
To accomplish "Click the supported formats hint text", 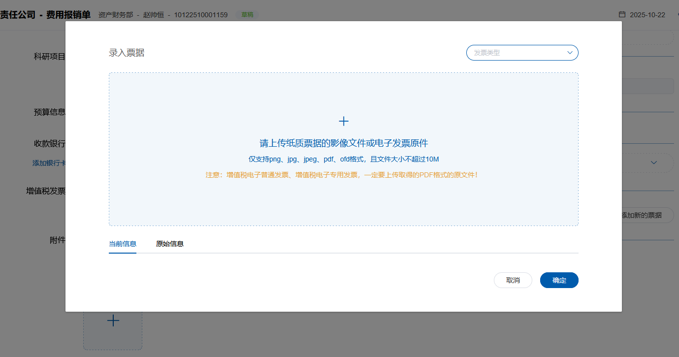I will pyautogui.click(x=344, y=159).
